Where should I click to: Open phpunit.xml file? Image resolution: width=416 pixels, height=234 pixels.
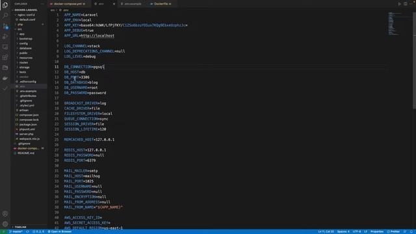click(27, 129)
